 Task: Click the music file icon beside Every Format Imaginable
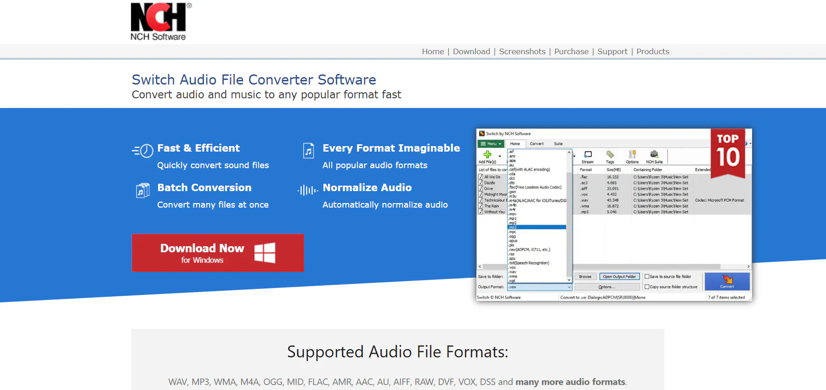pyautogui.click(x=309, y=151)
